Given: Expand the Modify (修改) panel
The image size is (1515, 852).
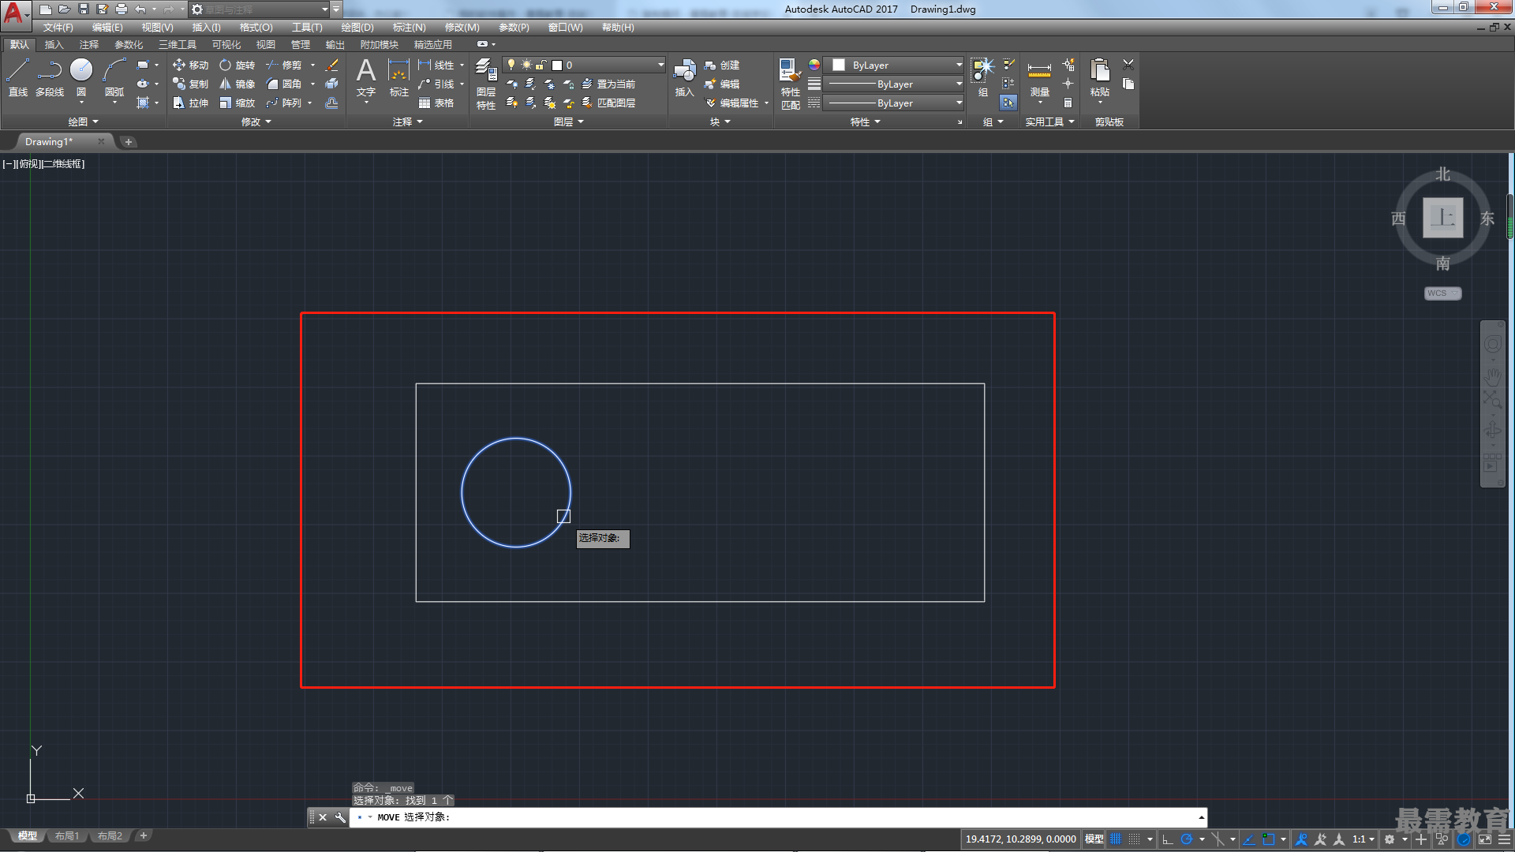Looking at the screenshot, I should click(x=256, y=121).
